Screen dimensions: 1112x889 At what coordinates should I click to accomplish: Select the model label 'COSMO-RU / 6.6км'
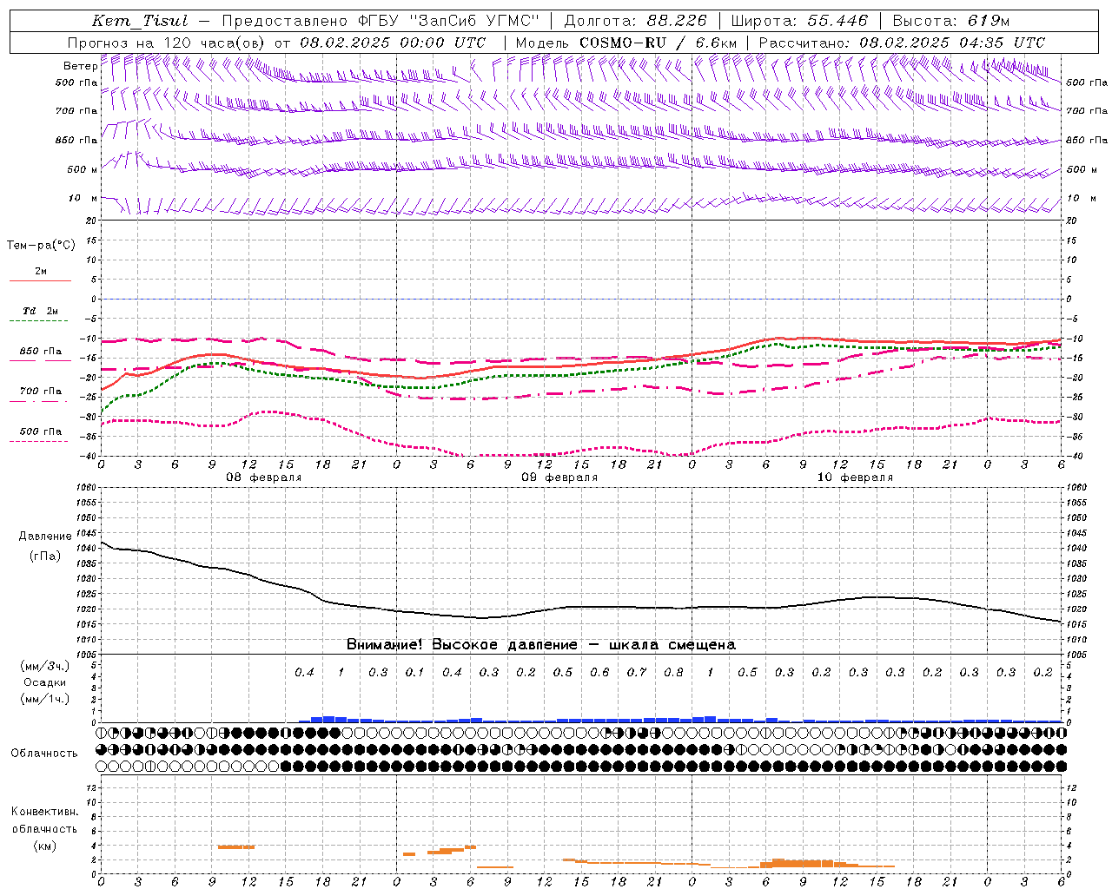point(658,43)
